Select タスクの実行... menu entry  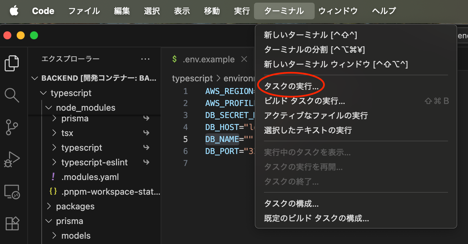(x=291, y=86)
